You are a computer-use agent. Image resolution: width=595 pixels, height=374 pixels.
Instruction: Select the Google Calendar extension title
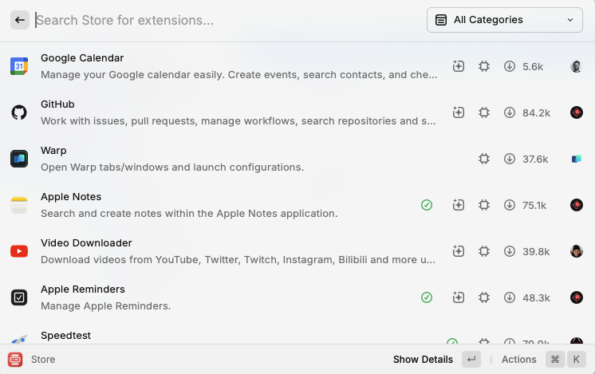pyautogui.click(x=82, y=58)
